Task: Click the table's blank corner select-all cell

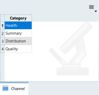Action: pyautogui.click(x=2, y=18)
